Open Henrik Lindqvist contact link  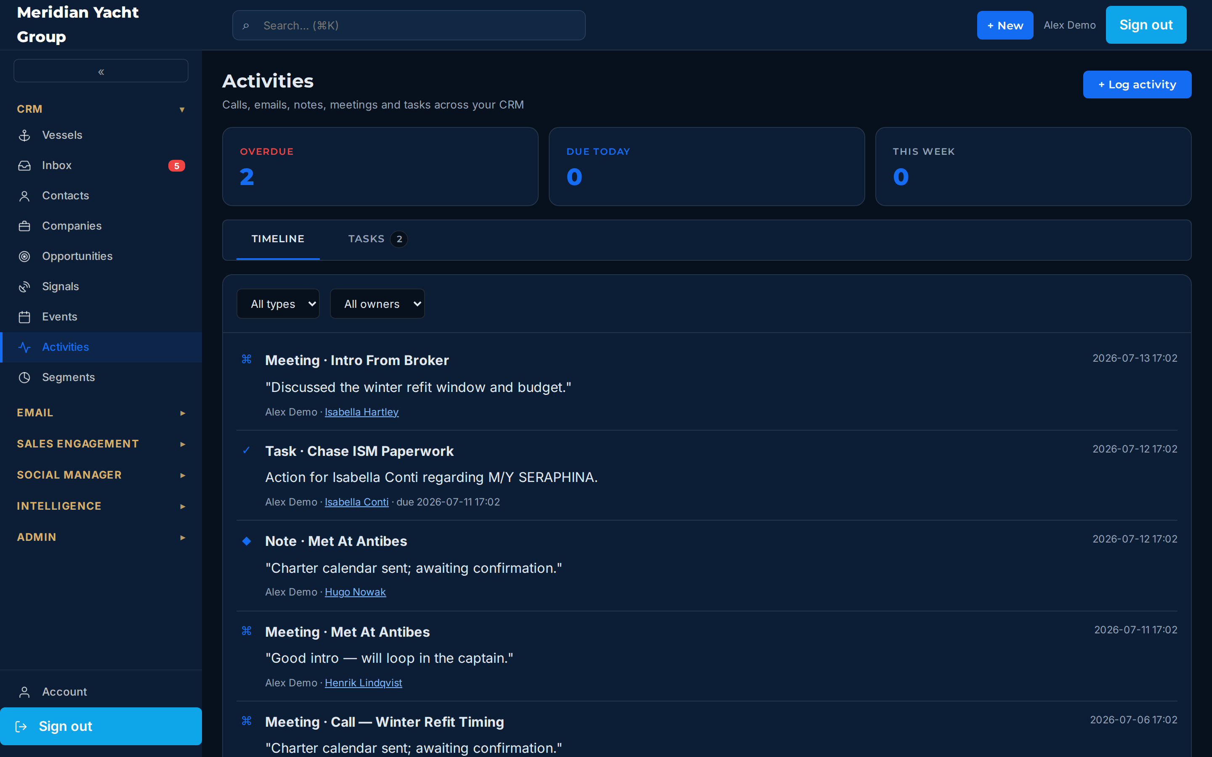363,683
